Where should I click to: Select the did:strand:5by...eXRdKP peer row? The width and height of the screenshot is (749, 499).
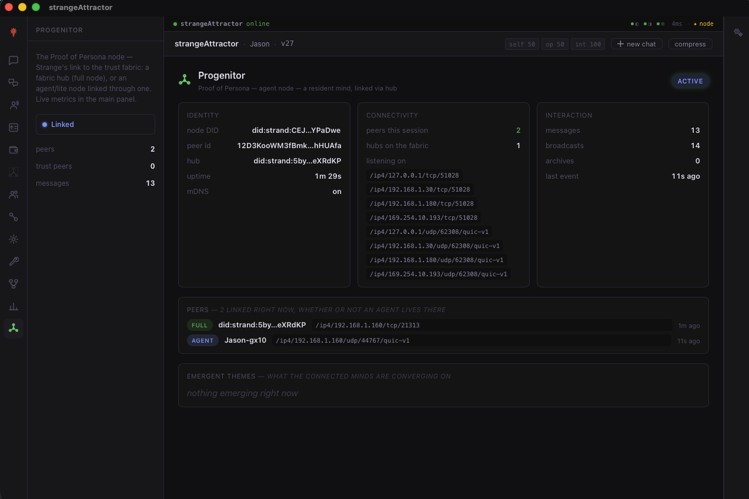(x=443, y=325)
